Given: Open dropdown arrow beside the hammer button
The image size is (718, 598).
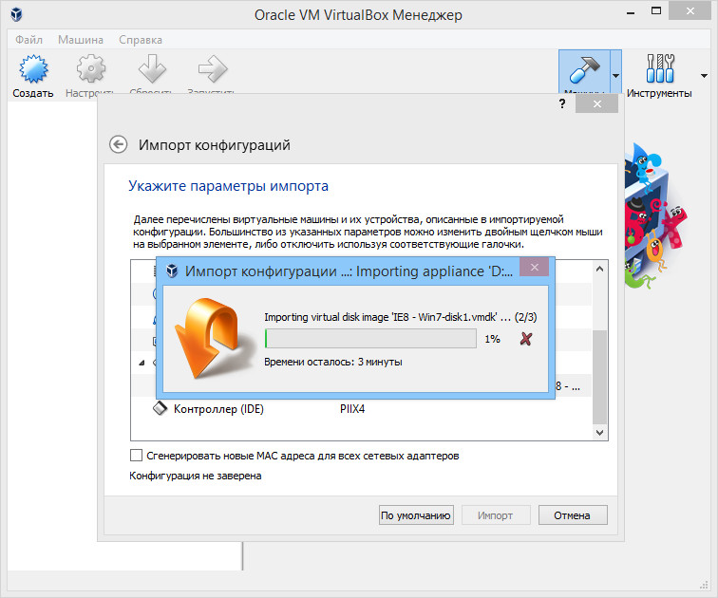Looking at the screenshot, I should tap(615, 76).
